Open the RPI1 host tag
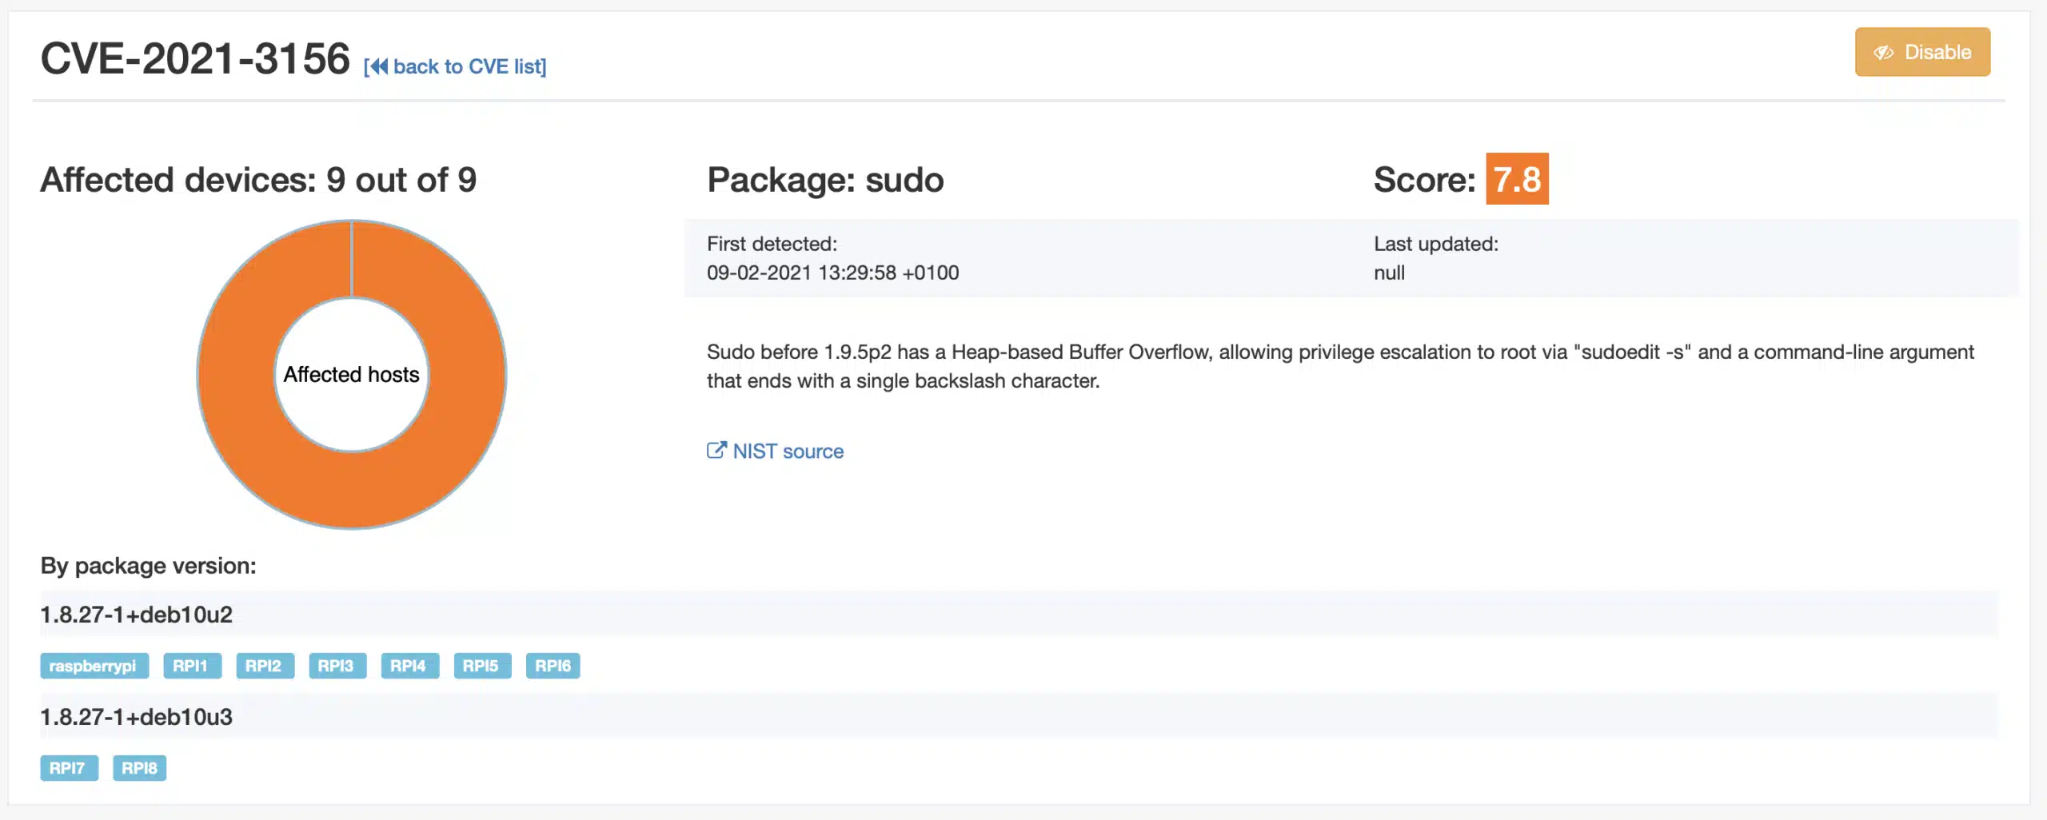 coord(191,666)
